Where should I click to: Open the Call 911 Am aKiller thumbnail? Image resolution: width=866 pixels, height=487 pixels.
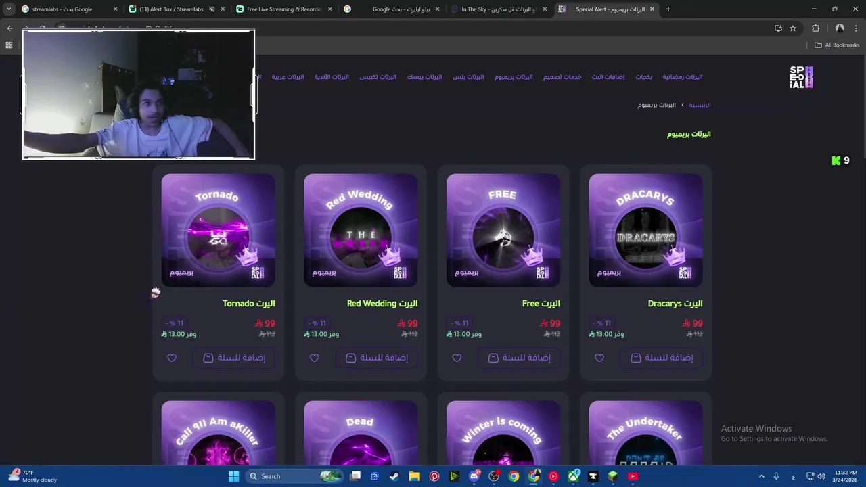tap(218, 433)
